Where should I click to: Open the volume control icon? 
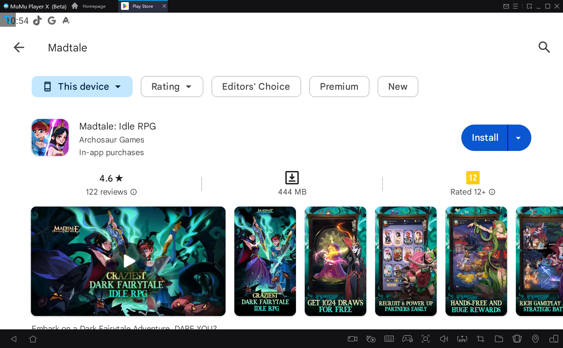[444, 339]
